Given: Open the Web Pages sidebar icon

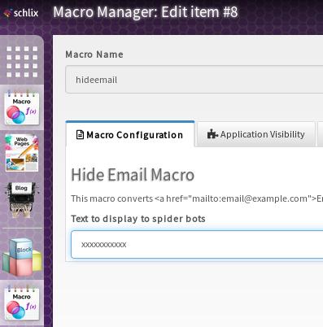Looking at the screenshot, I should 22,153.
